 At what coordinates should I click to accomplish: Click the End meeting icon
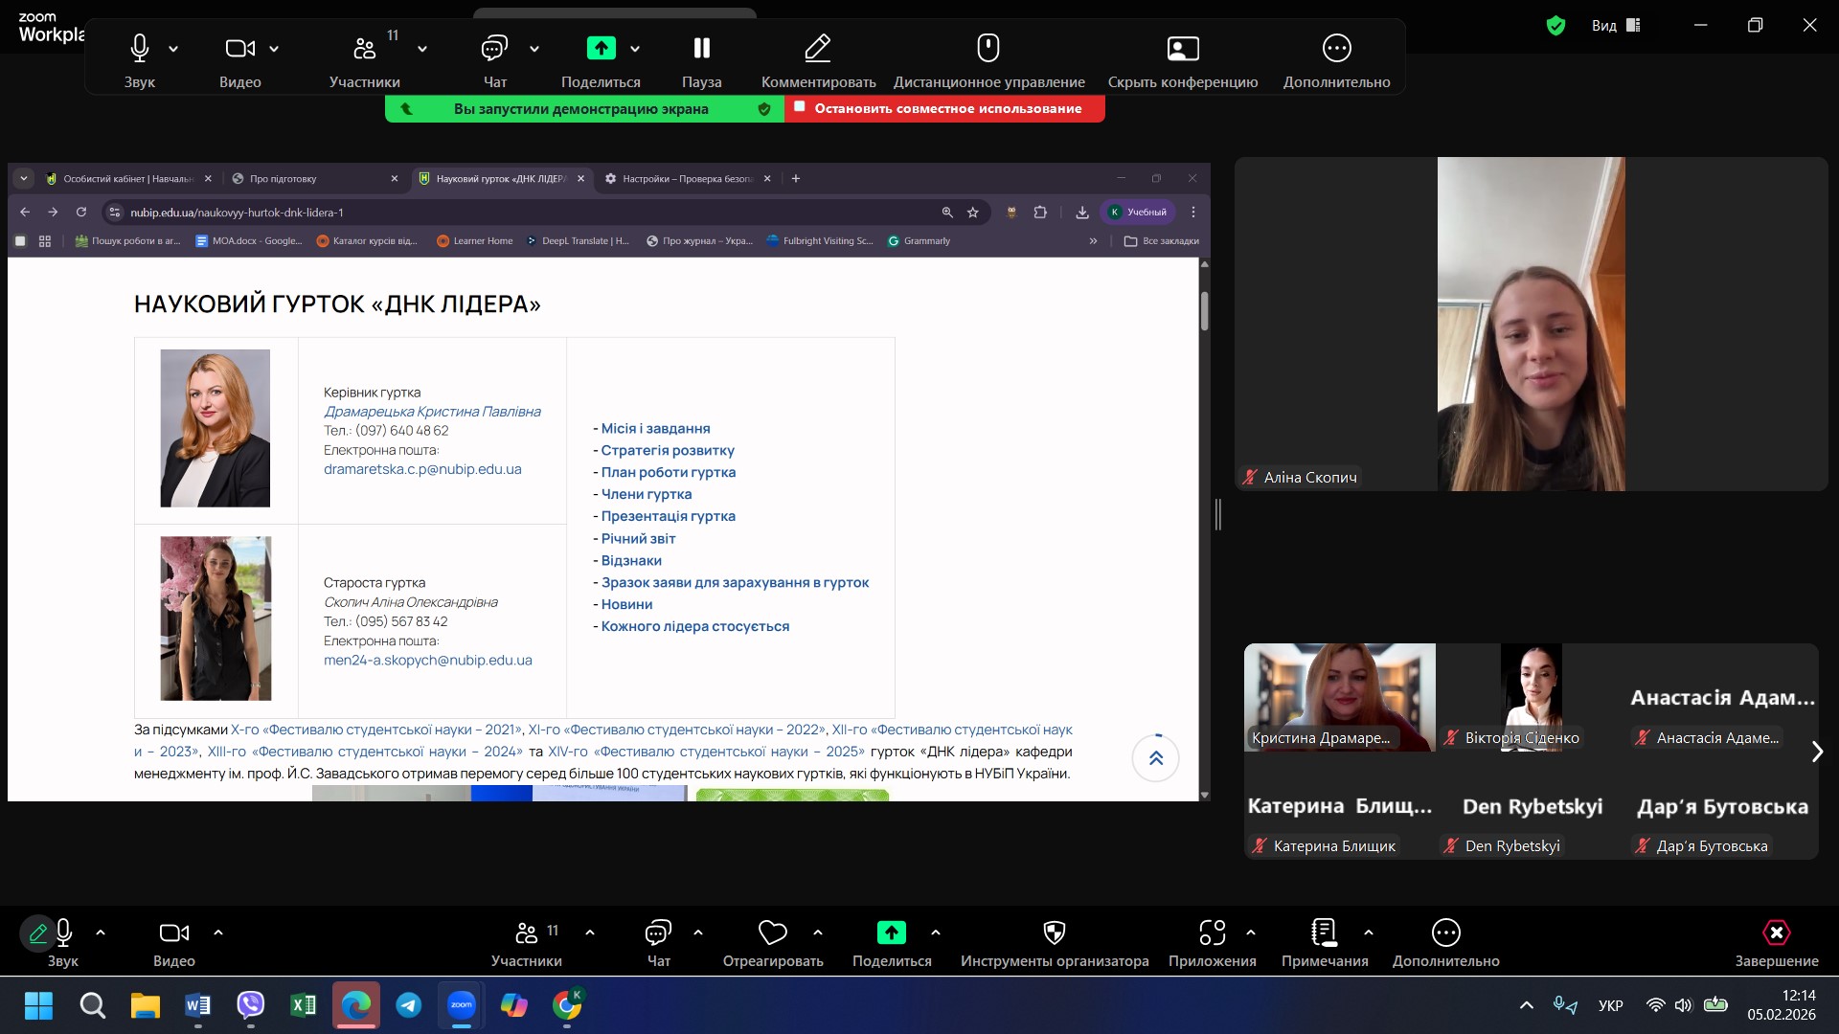[x=1776, y=933]
